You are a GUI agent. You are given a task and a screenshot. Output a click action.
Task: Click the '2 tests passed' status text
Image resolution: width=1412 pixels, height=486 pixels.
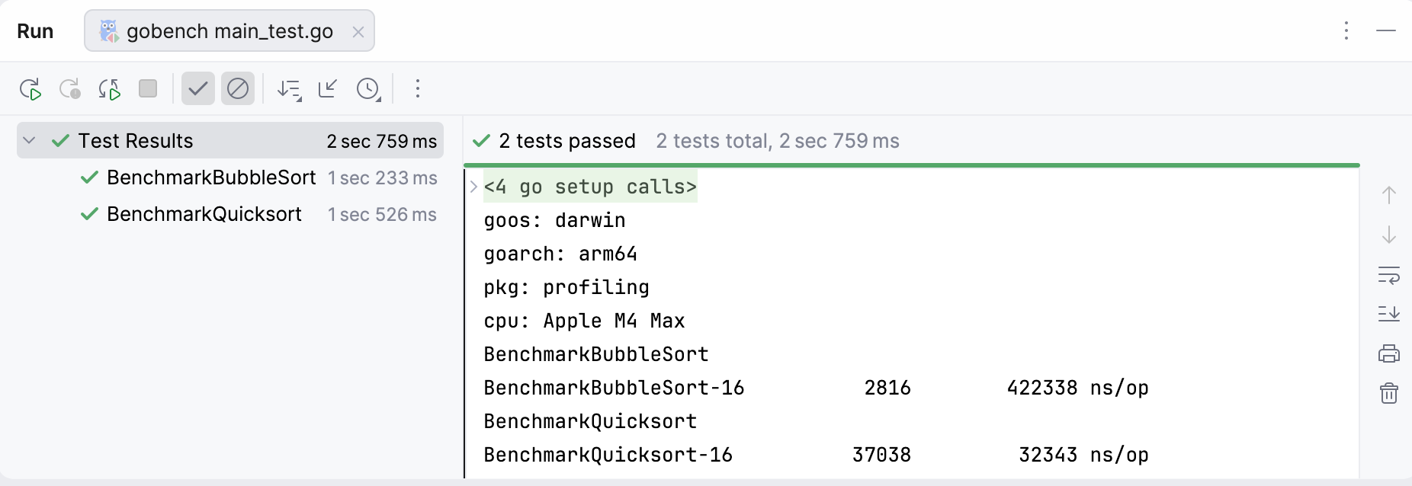pyautogui.click(x=567, y=141)
